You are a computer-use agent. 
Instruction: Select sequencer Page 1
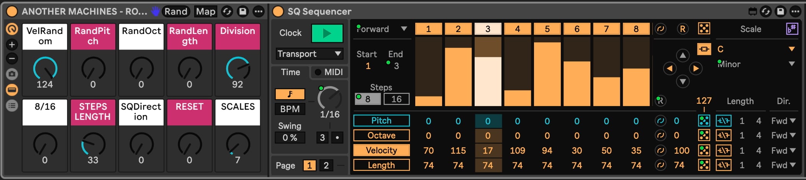tap(310, 166)
